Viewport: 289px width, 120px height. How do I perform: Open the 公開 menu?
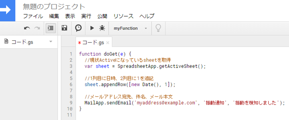(x=102, y=16)
